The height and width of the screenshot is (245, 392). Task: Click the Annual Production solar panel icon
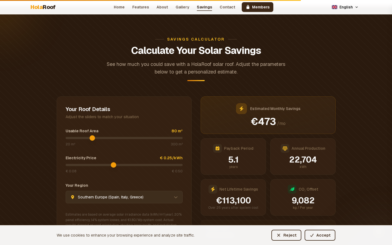[285, 148]
